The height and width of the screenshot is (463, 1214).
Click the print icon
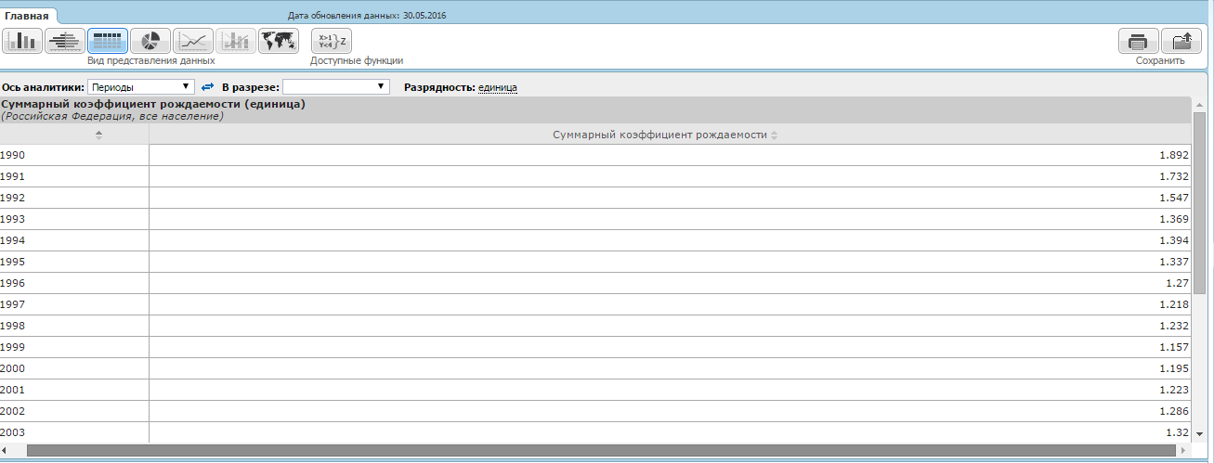click(x=1138, y=41)
